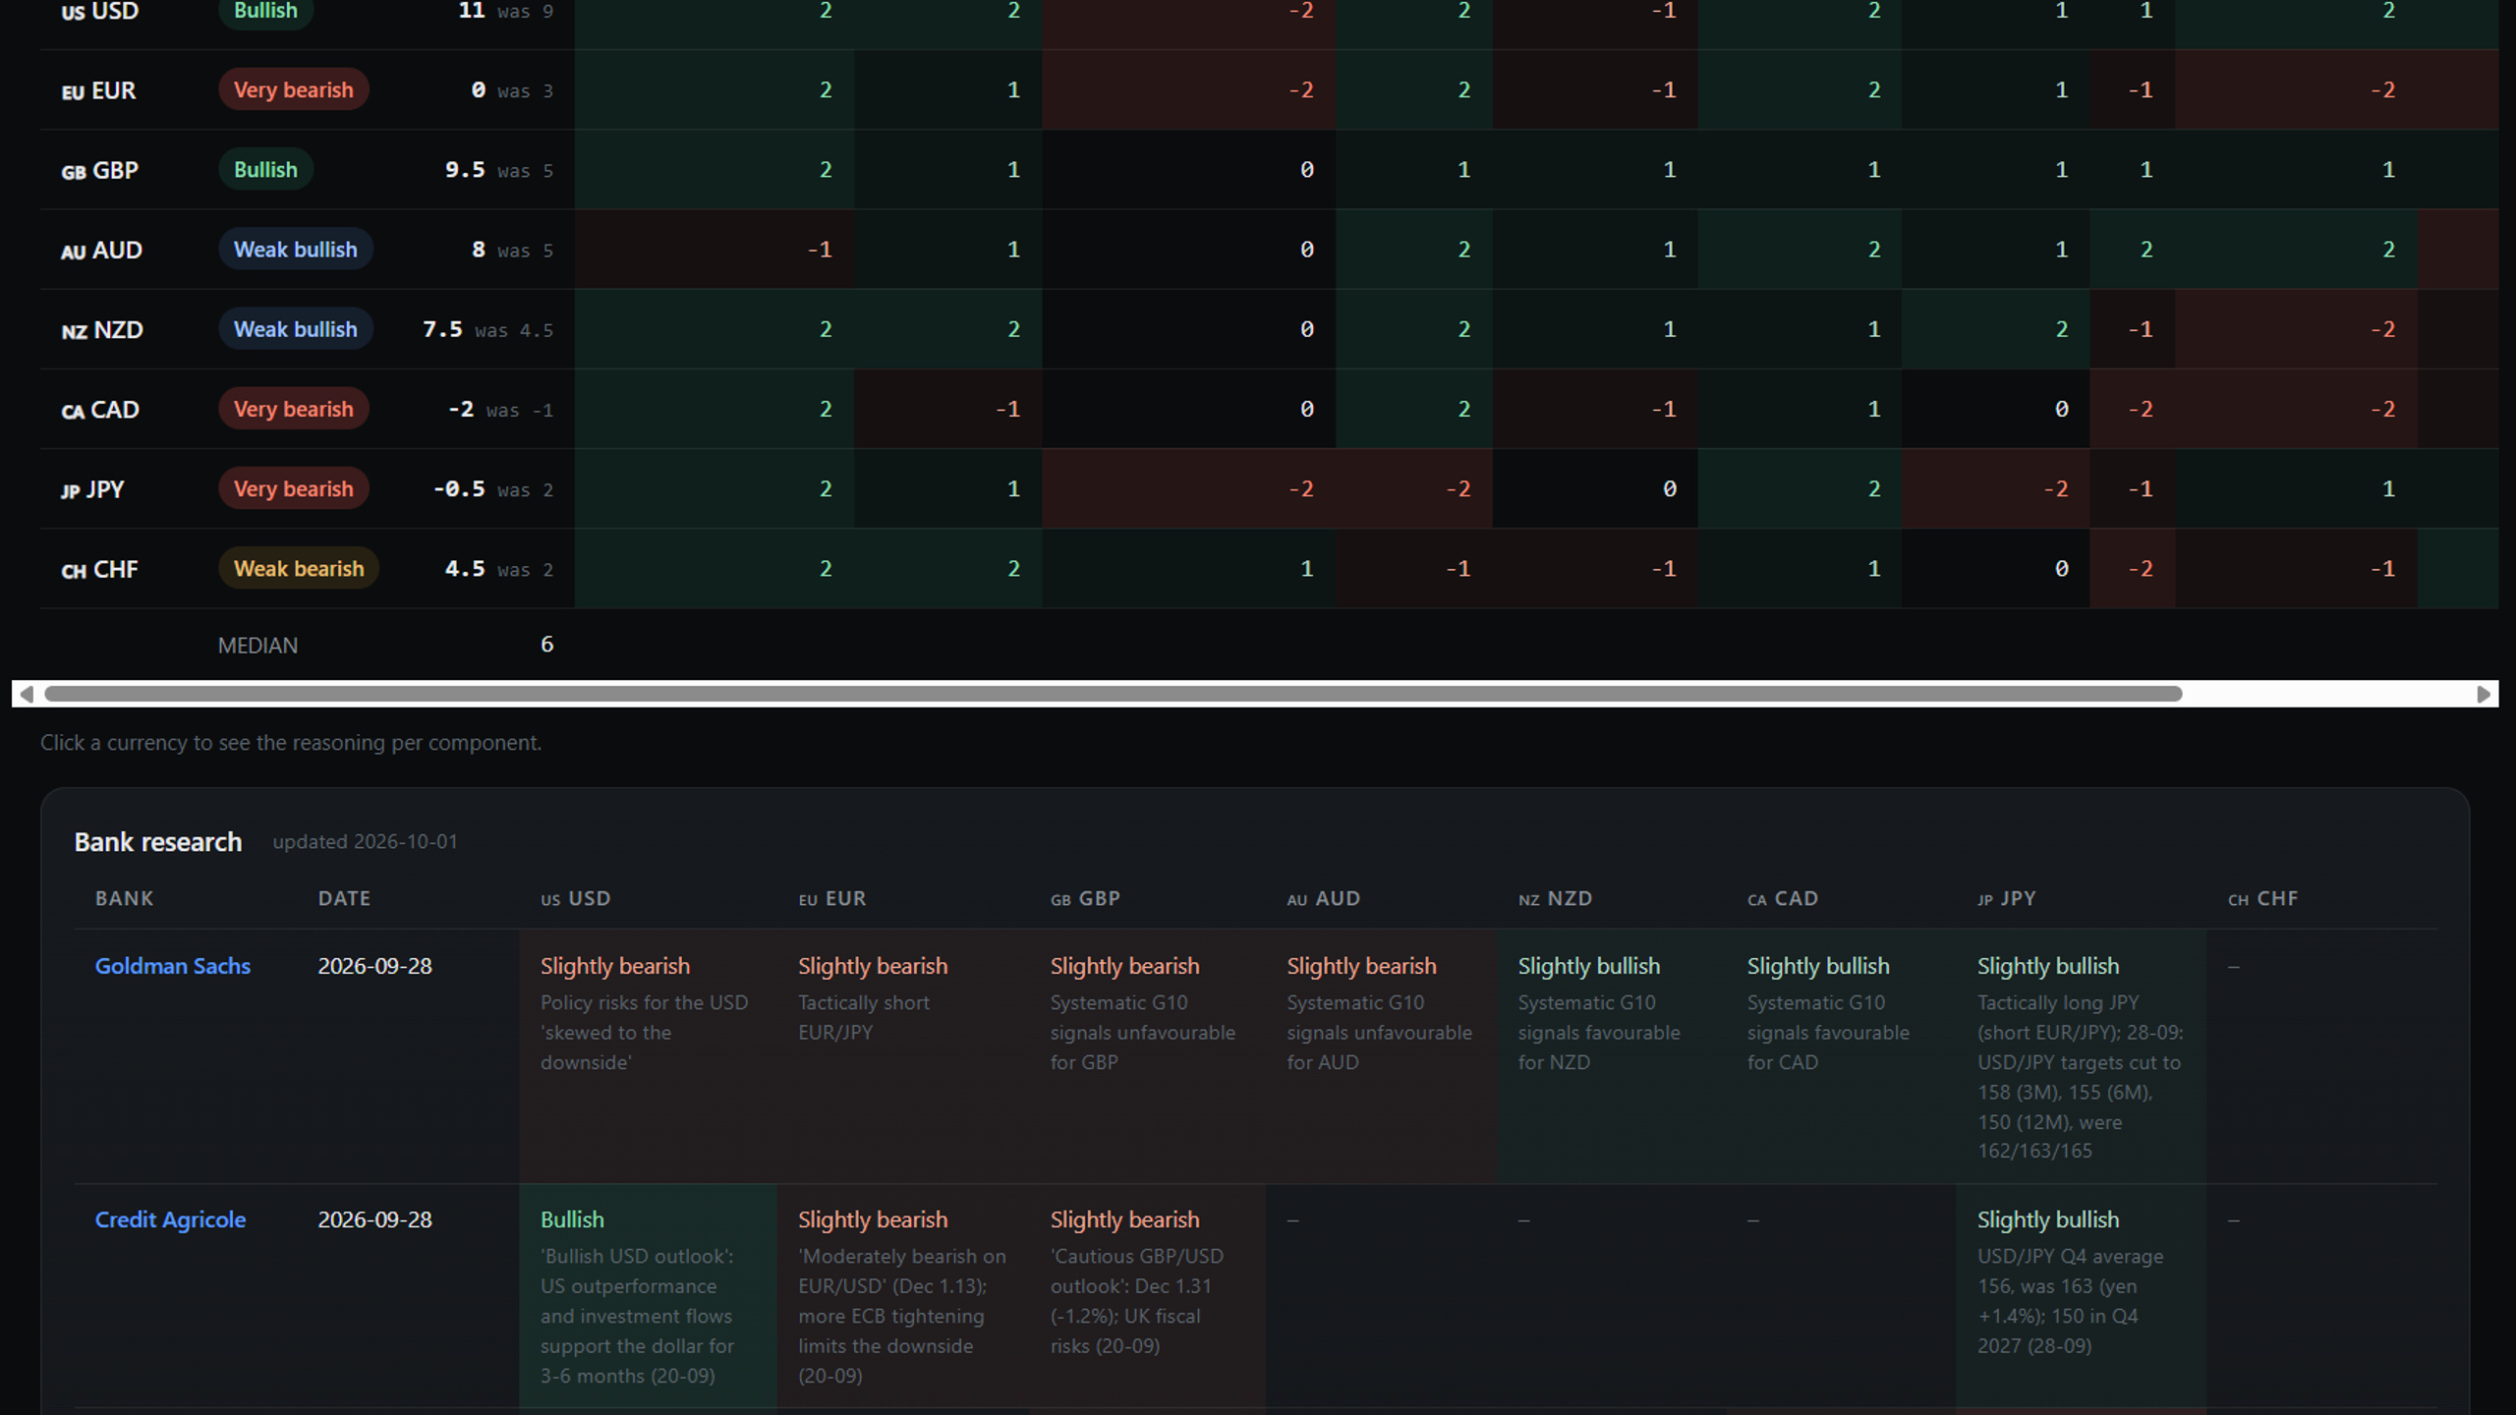Click the horizontal scrollbar thumb
Image resolution: width=2516 pixels, height=1415 pixels.
point(1113,694)
